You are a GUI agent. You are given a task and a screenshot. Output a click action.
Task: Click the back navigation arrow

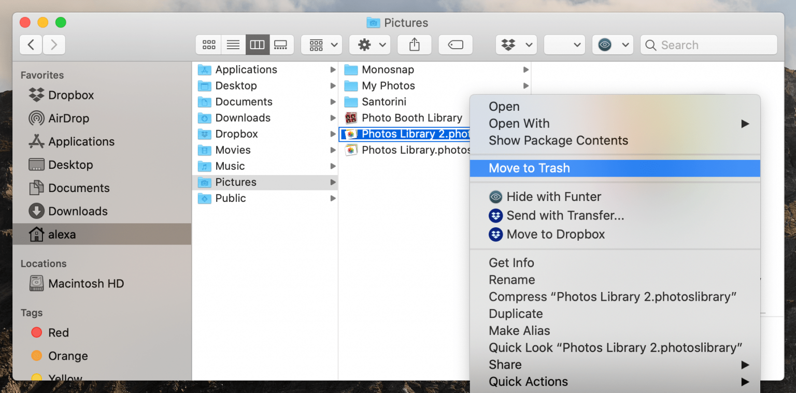30,45
